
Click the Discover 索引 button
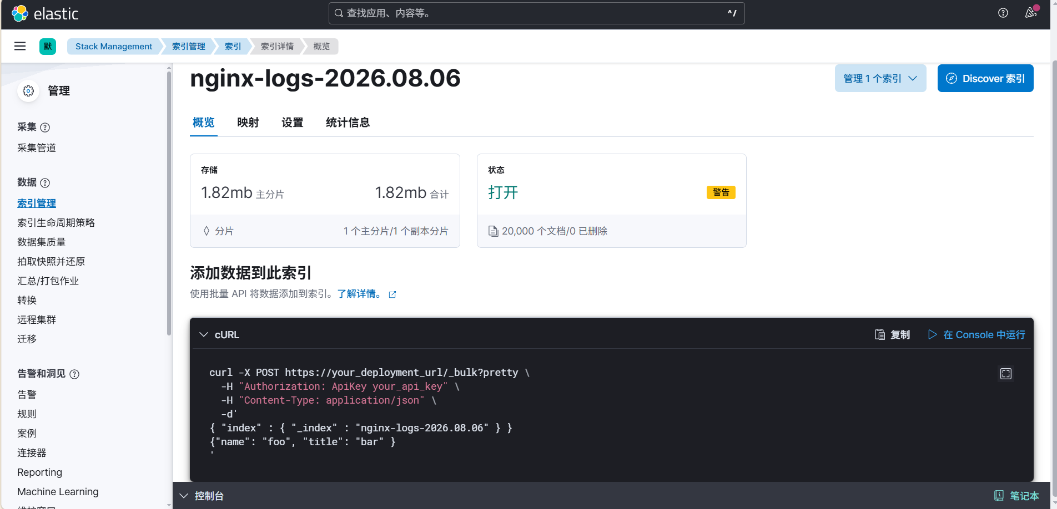pos(985,78)
